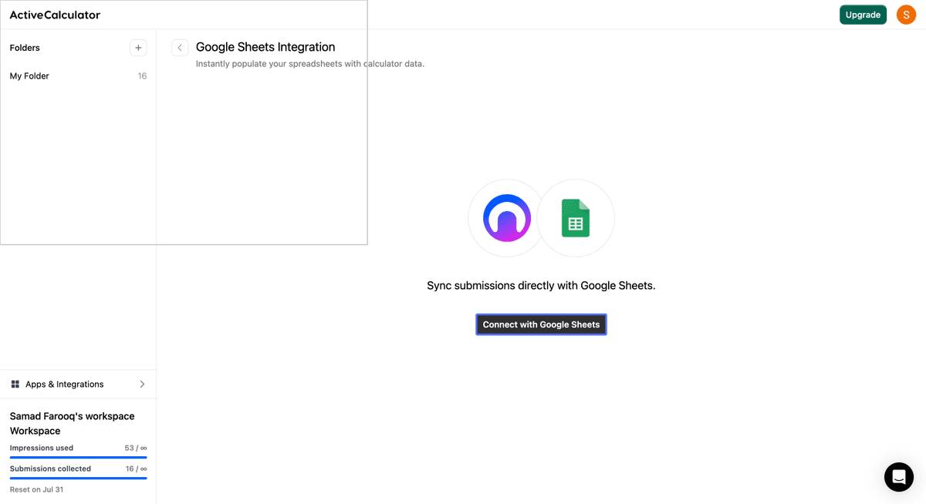This screenshot has height=504, width=926.
Task: Click the ActiveCalculator purple logo icon
Action: pos(507,218)
